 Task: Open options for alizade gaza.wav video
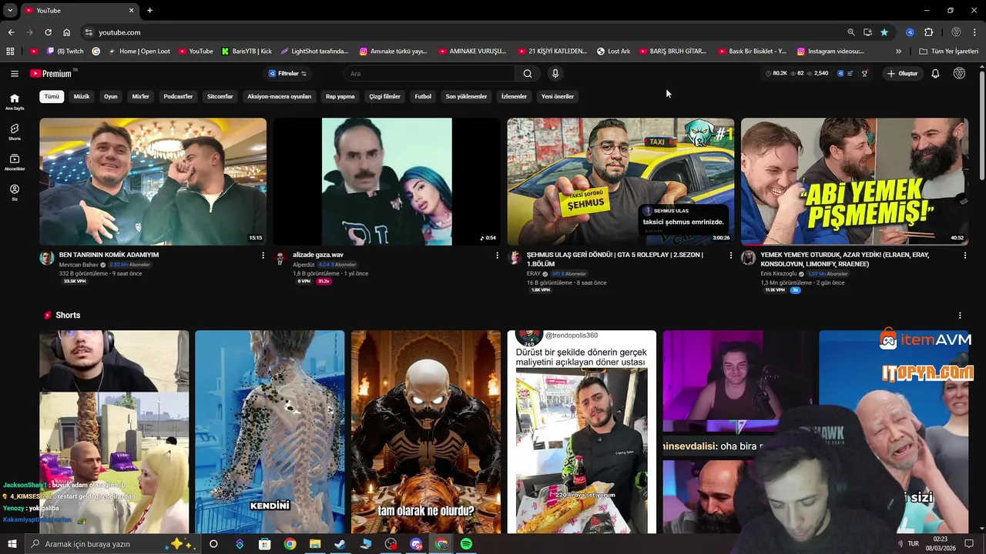point(497,255)
